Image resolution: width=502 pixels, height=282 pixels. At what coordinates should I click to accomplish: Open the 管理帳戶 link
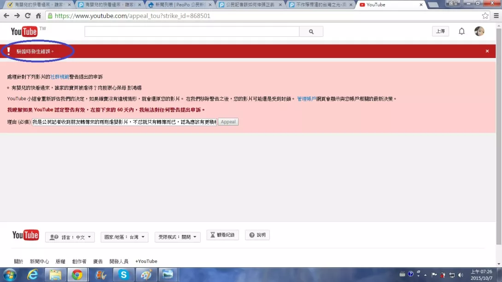click(x=306, y=99)
